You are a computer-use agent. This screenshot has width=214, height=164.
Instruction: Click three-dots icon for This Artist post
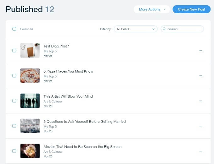200,101
